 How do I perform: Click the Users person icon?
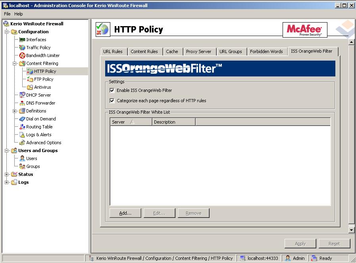pos(22,158)
